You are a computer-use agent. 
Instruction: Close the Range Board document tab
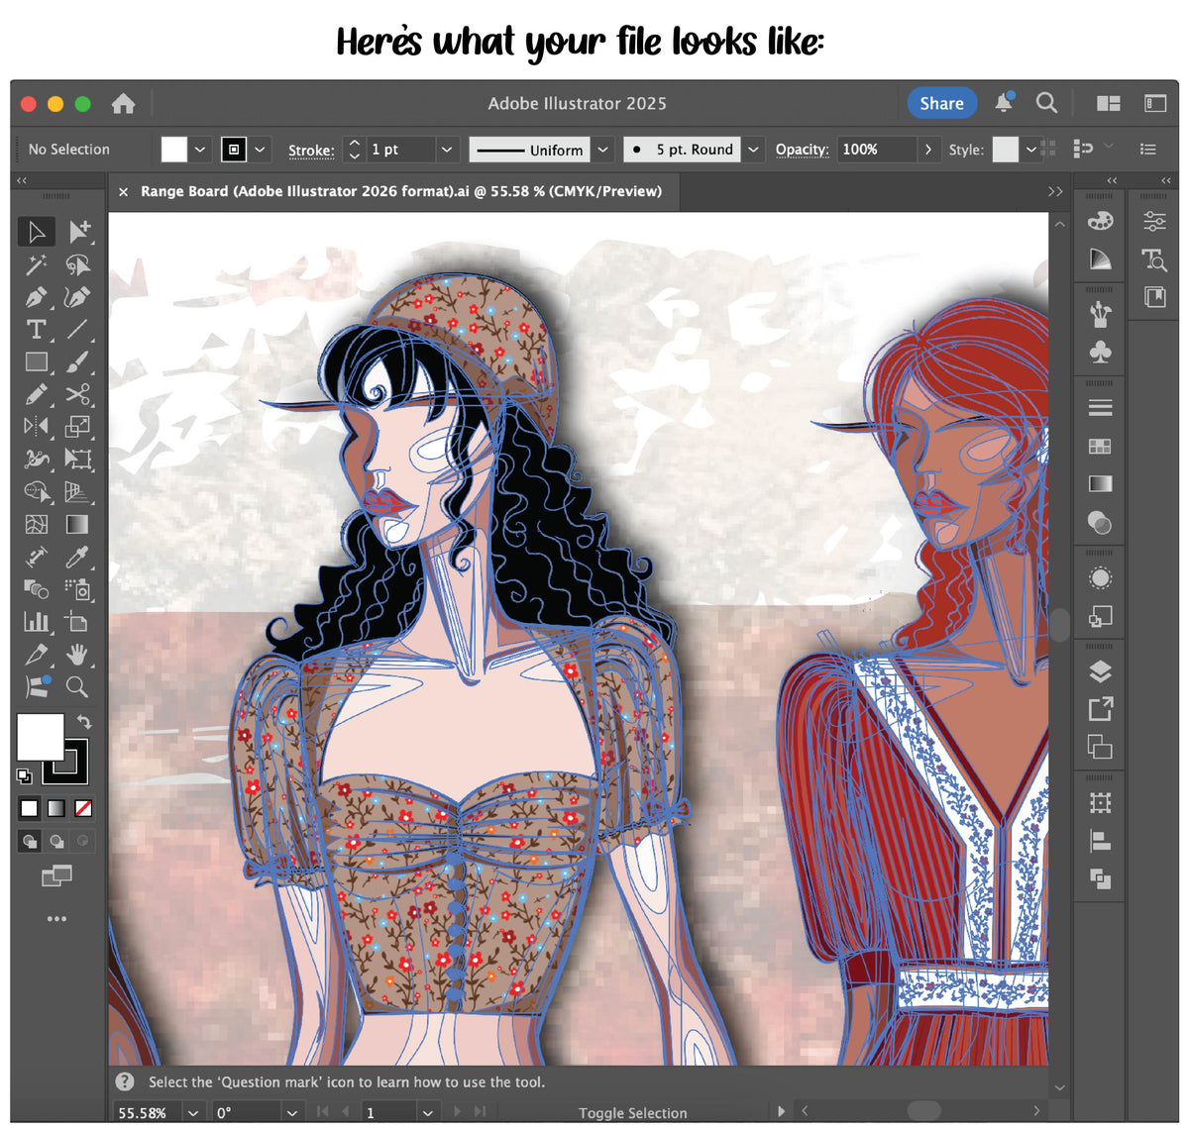(123, 192)
